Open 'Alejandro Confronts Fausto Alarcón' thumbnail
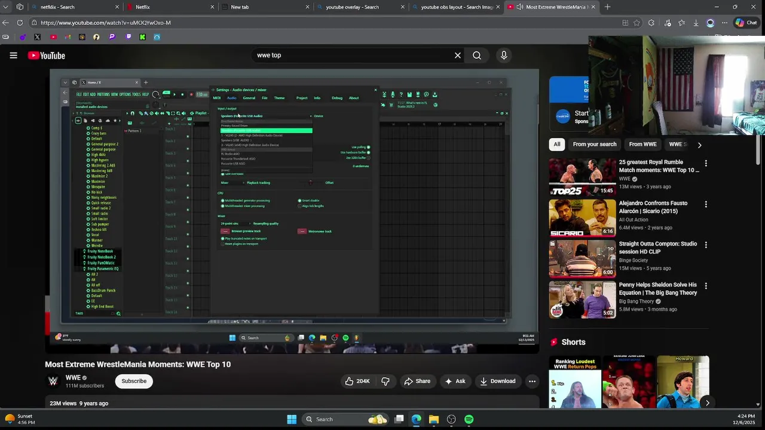This screenshot has height=430, width=765. [x=582, y=218]
